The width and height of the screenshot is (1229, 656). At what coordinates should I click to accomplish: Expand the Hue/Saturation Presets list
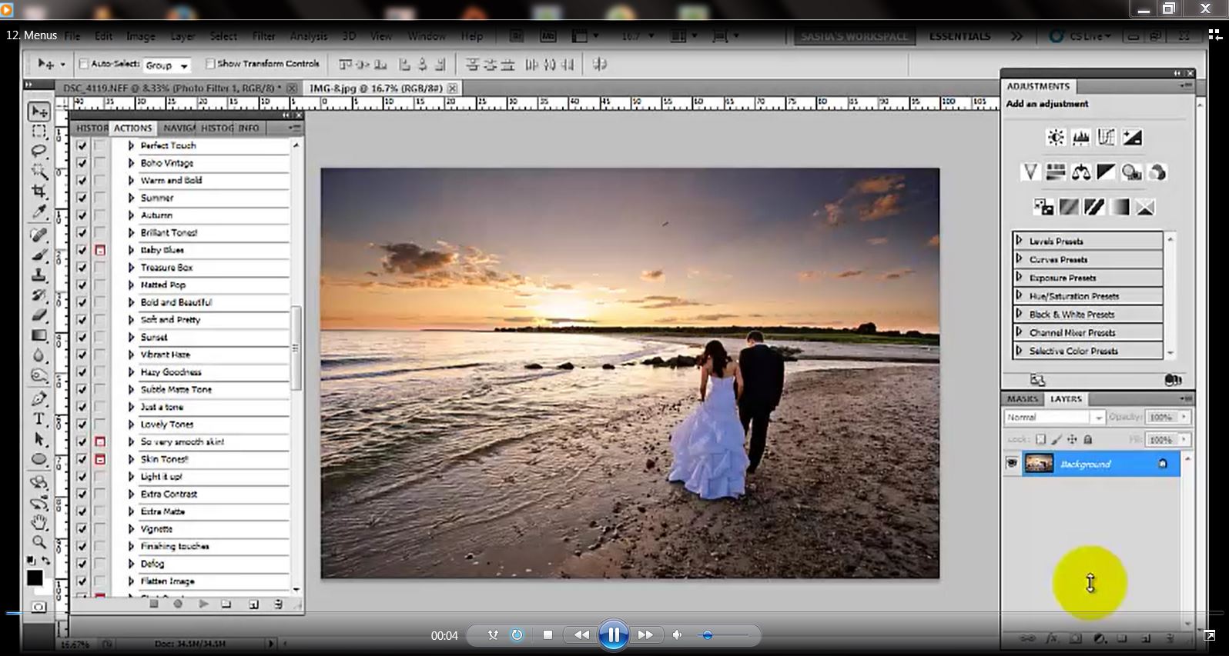click(x=1020, y=295)
